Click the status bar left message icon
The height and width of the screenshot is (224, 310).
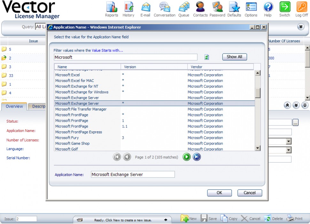80,220
